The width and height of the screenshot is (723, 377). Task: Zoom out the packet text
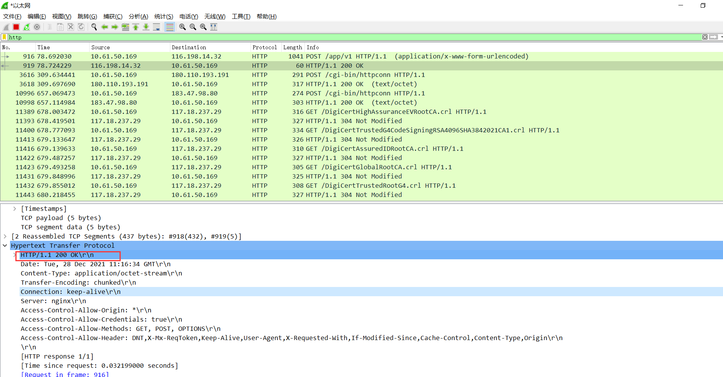tap(193, 27)
